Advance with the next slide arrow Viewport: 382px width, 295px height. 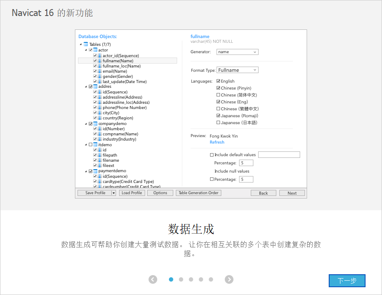pyautogui.click(x=229, y=279)
